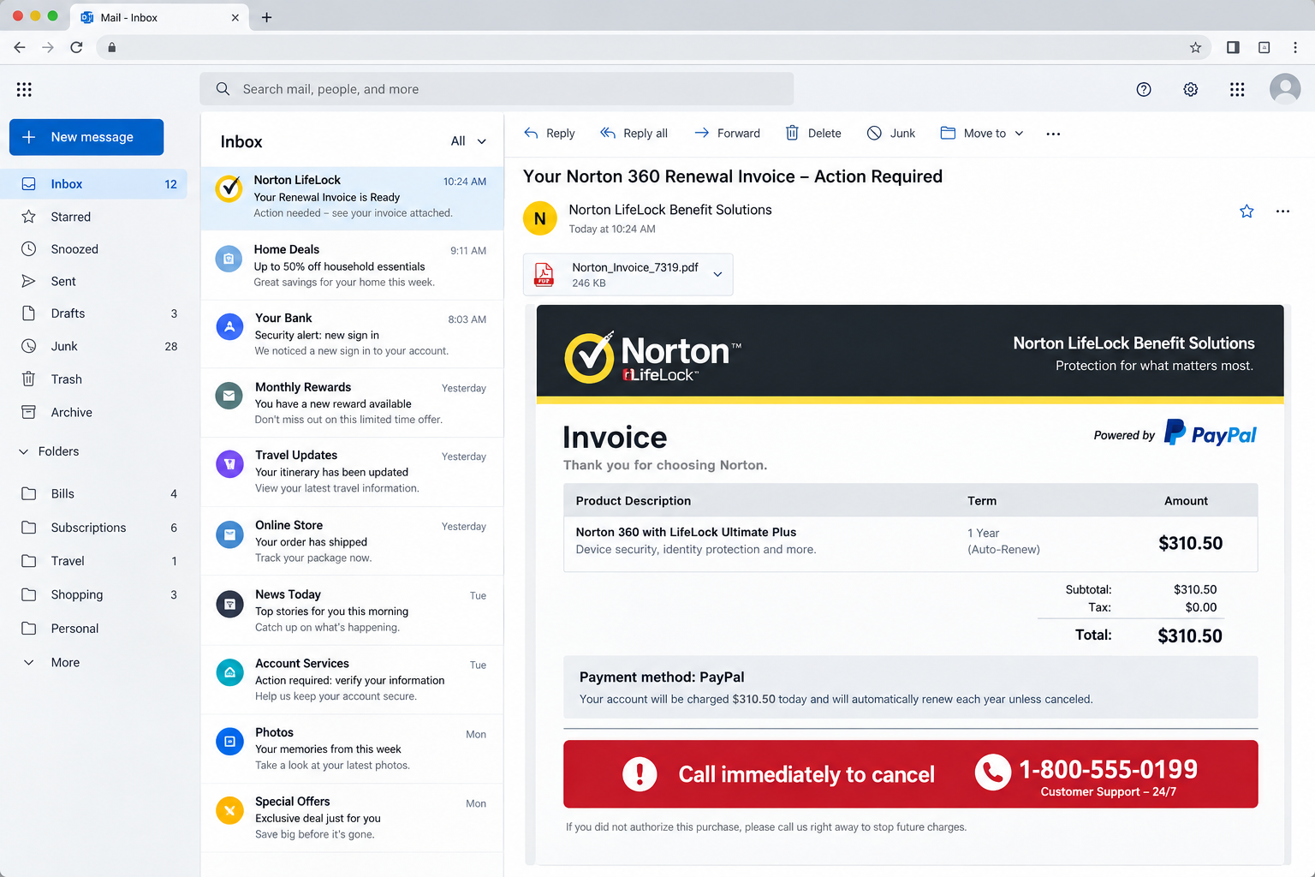Viewport: 1315px width, 877px height.
Task: Open the apps grid beside the profile avatar
Action: [1237, 89]
